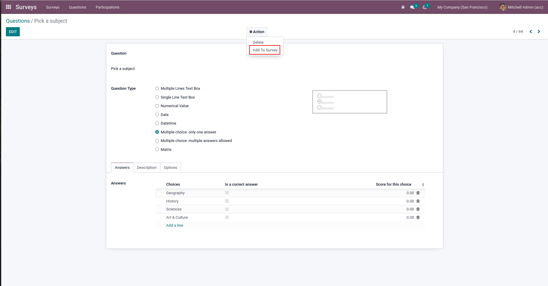Switch to the Options tab
Image resolution: width=548 pixels, height=286 pixels.
click(x=170, y=168)
